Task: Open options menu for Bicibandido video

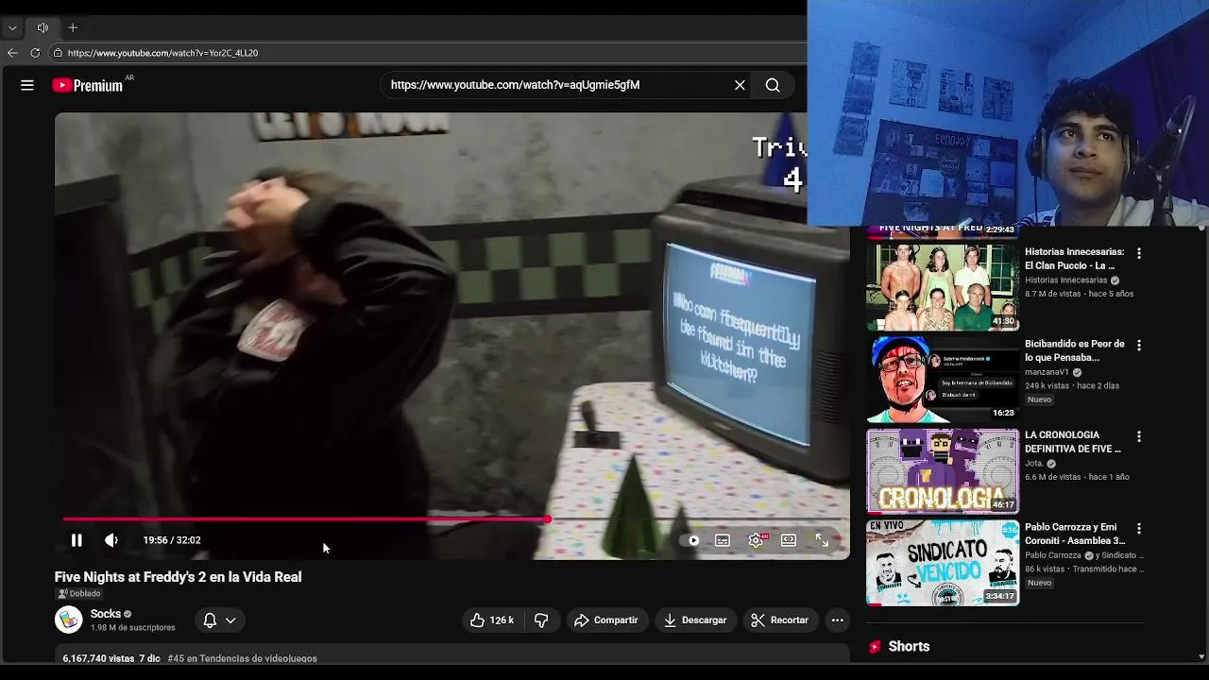Action: pyautogui.click(x=1138, y=345)
